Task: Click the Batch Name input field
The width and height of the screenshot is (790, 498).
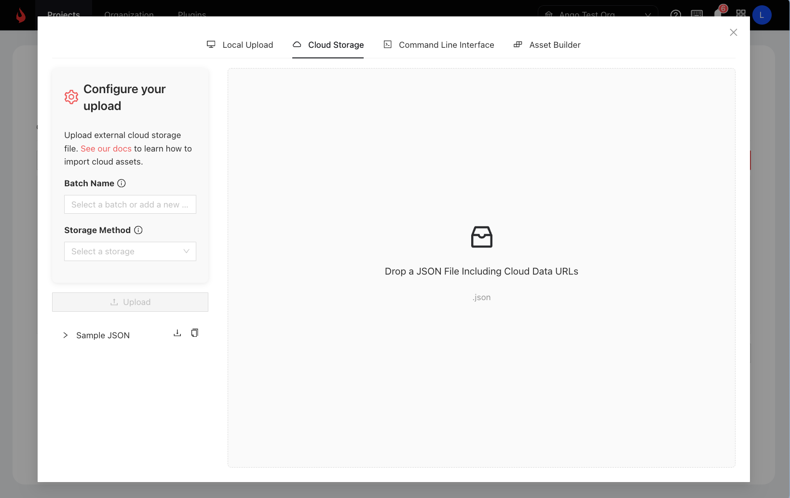Action: [130, 205]
